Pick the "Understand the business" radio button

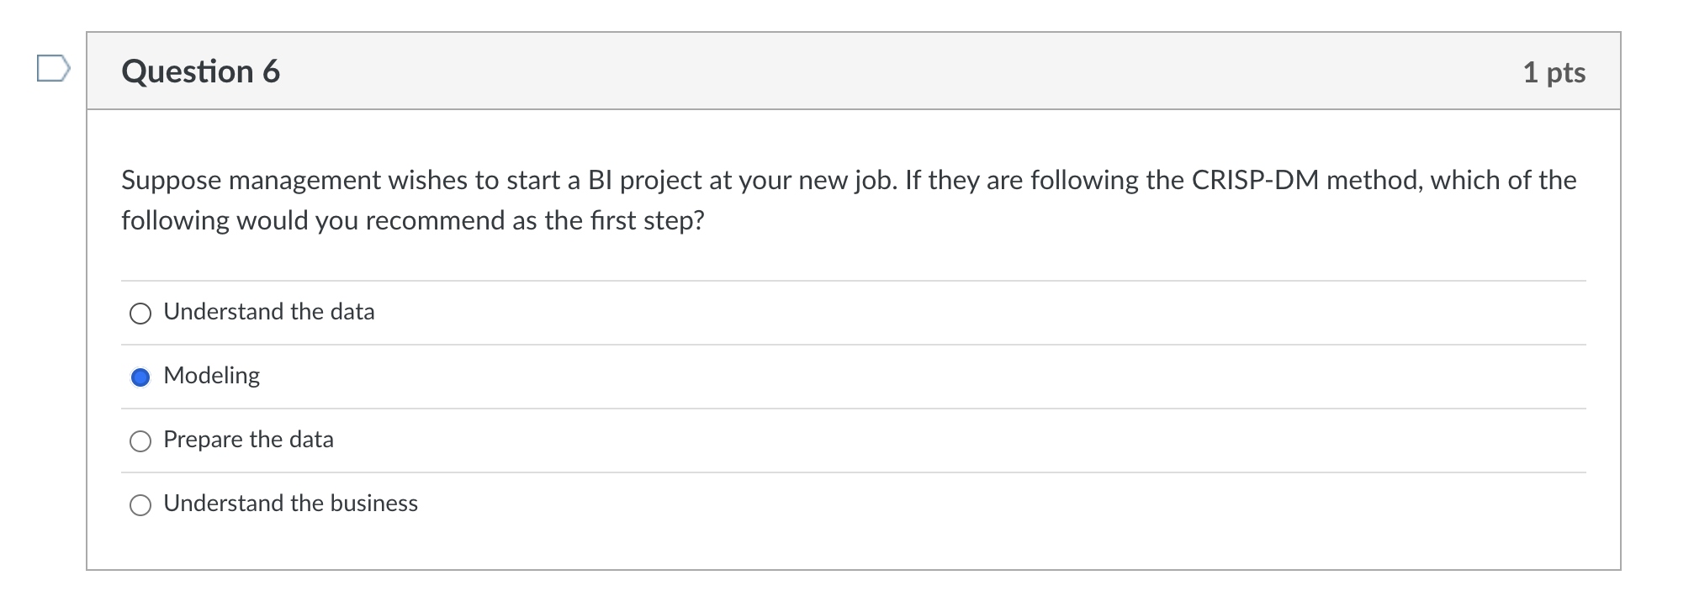tap(140, 505)
